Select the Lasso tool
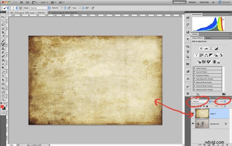 (x=3, y=25)
